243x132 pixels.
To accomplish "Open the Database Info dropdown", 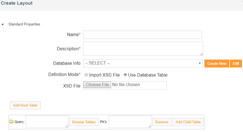I will 143,63.
